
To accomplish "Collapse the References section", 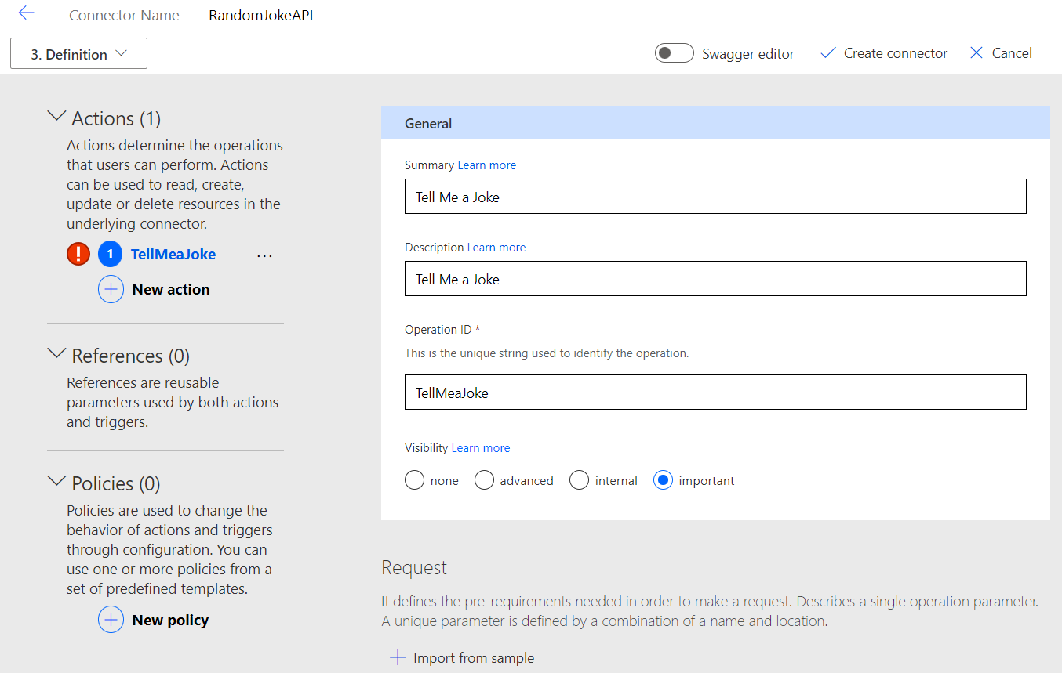I will (x=56, y=354).
